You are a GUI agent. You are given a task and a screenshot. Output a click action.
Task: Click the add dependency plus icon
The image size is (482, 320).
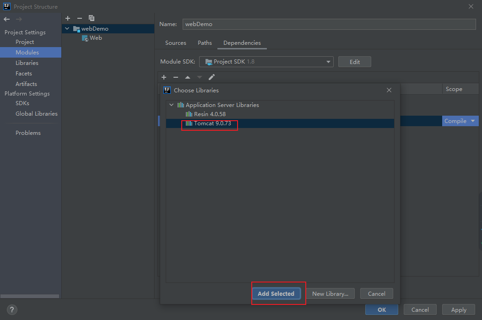pos(164,77)
